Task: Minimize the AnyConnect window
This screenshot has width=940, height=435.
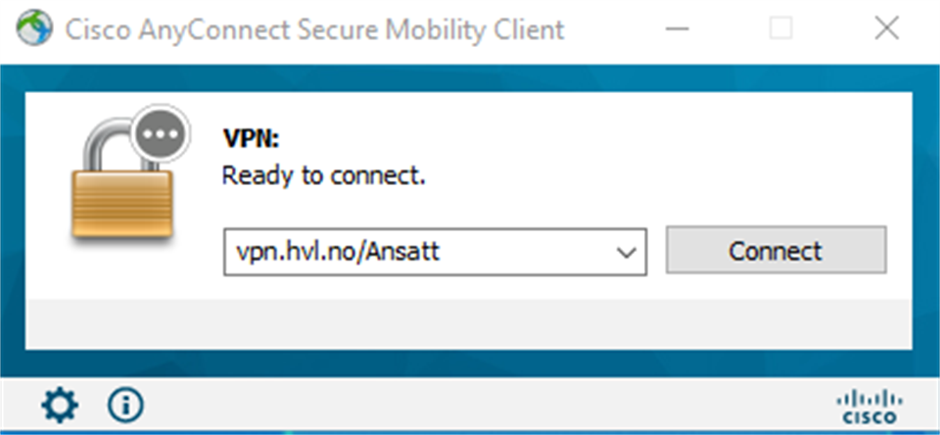Action: coord(677,29)
